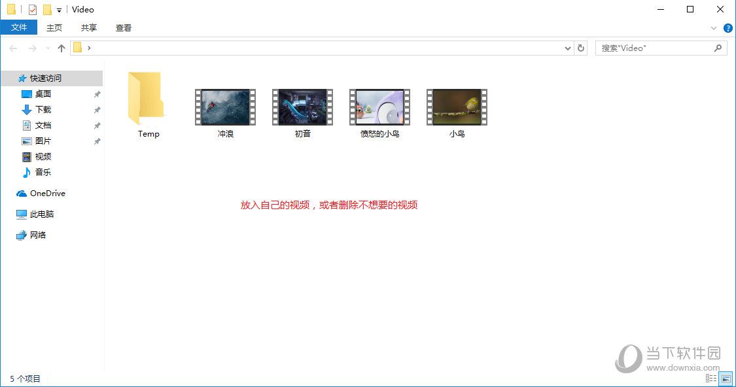Click the window system folder icon in title bar

12,9
